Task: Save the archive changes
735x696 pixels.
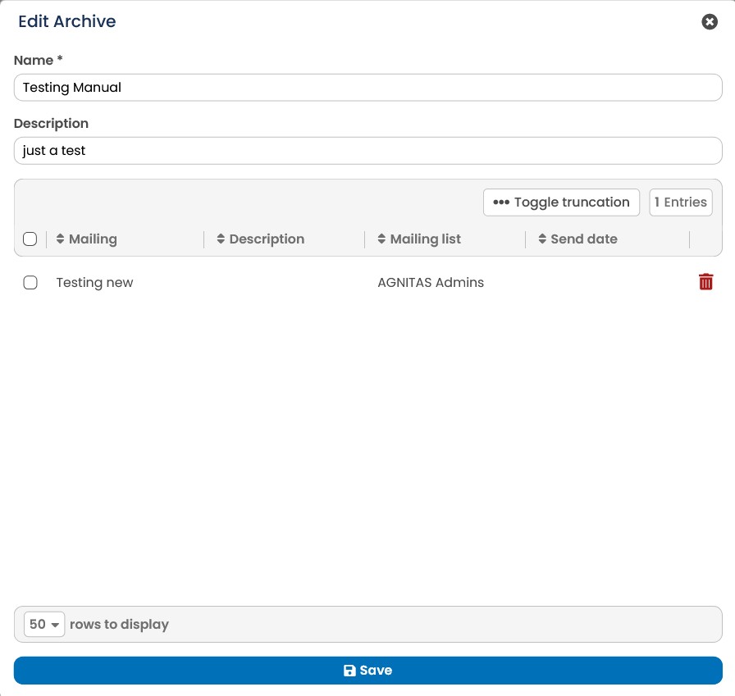Action: coord(368,671)
